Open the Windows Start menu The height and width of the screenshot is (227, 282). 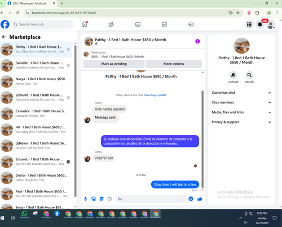[x=2, y=218]
